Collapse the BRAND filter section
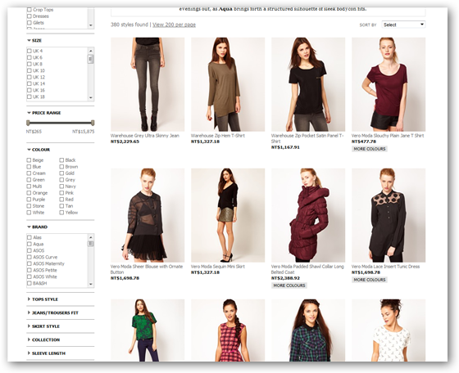This screenshot has height=373, width=459. click(37, 227)
